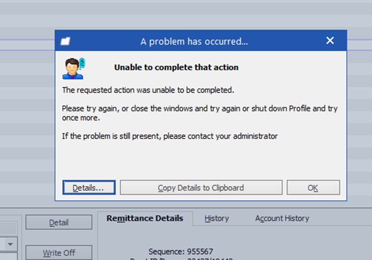Click the 'Please try again' paragraph

click(x=199, y=113)
